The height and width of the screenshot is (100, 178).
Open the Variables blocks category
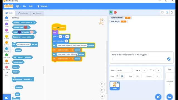[7, 62]
